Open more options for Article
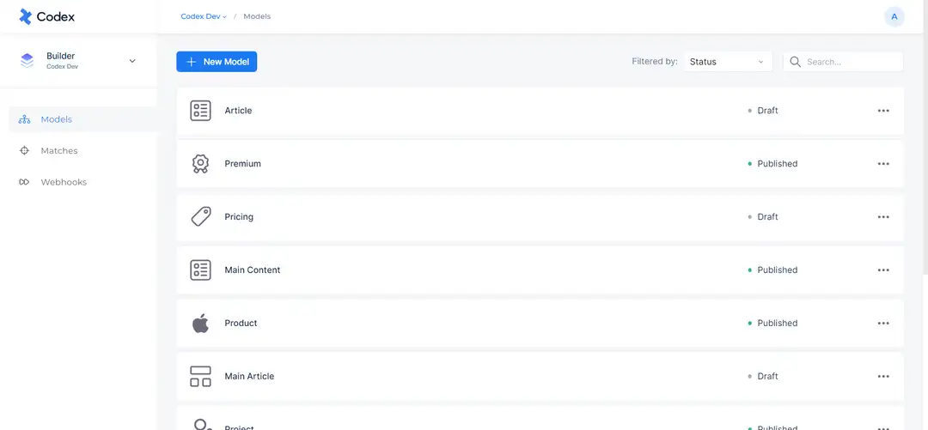928x430 pixels. [x=883, y=111]
